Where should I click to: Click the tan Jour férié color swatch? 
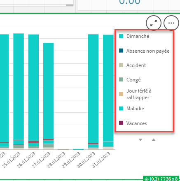click(x=121, y=94)
